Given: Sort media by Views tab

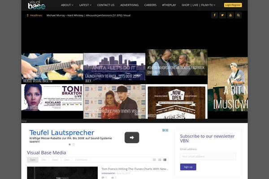Looking at the screenshot, I should (x=55, y=160).
